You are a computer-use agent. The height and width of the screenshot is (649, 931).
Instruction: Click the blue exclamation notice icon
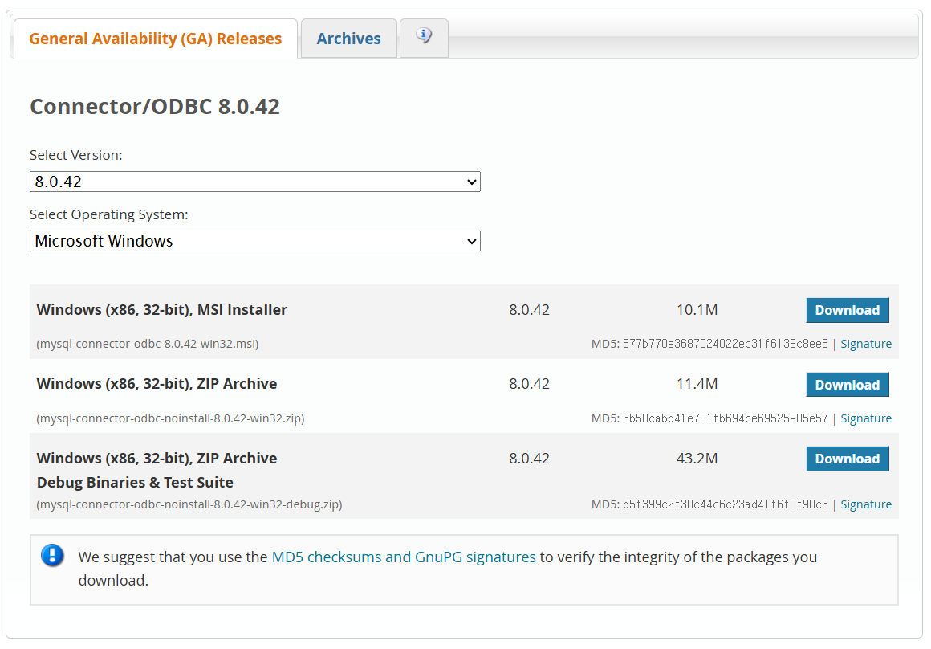click(53, 556)
